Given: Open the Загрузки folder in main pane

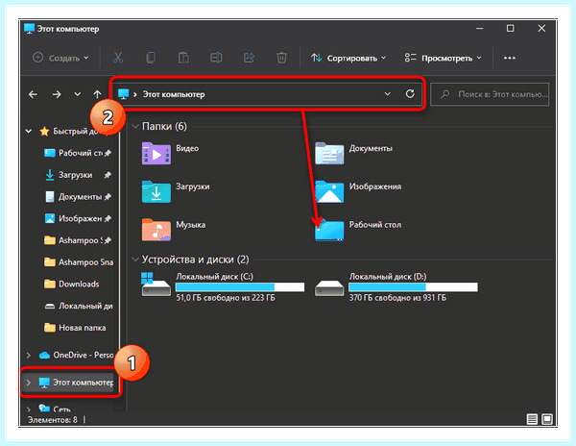Looking at the screenshot, I should [x=176, y=191].
